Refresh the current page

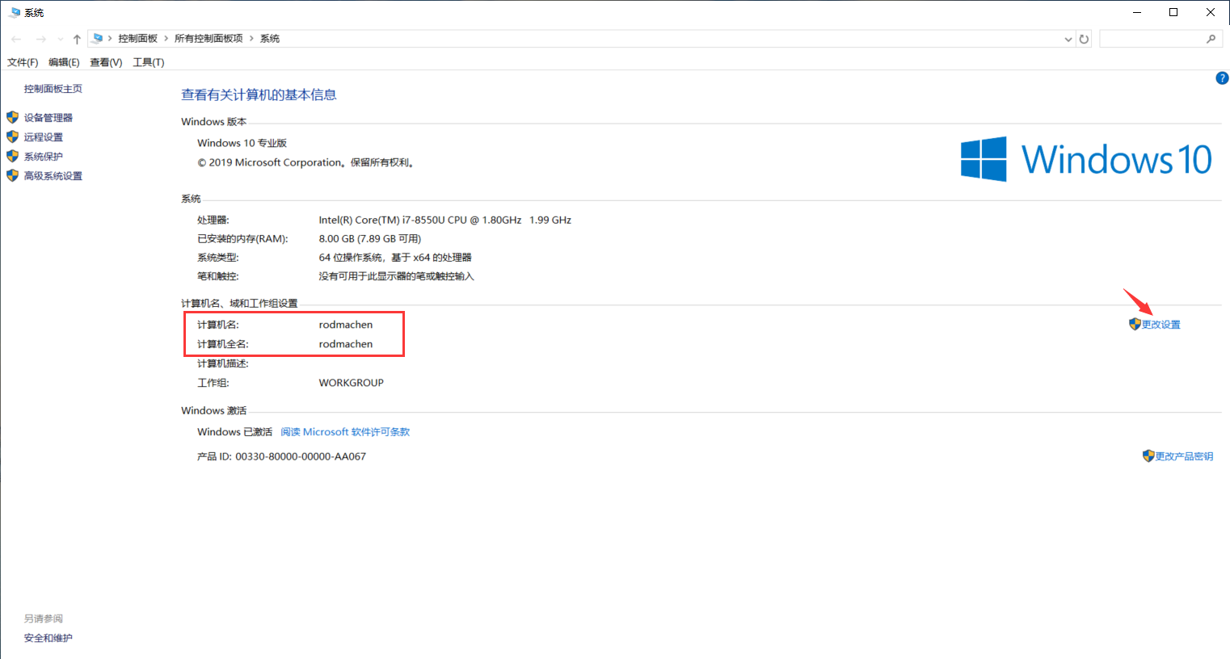click(1084, 39)
